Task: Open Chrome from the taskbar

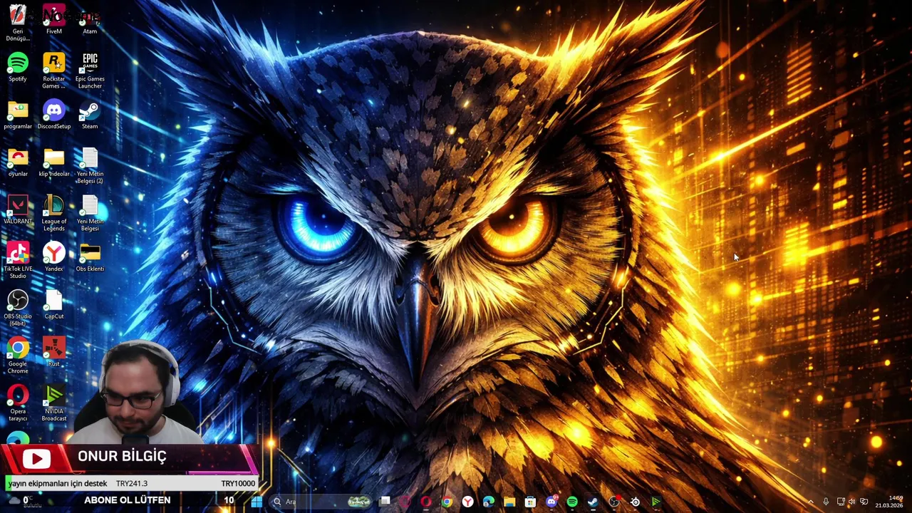Action: click(x=447, y=502)
